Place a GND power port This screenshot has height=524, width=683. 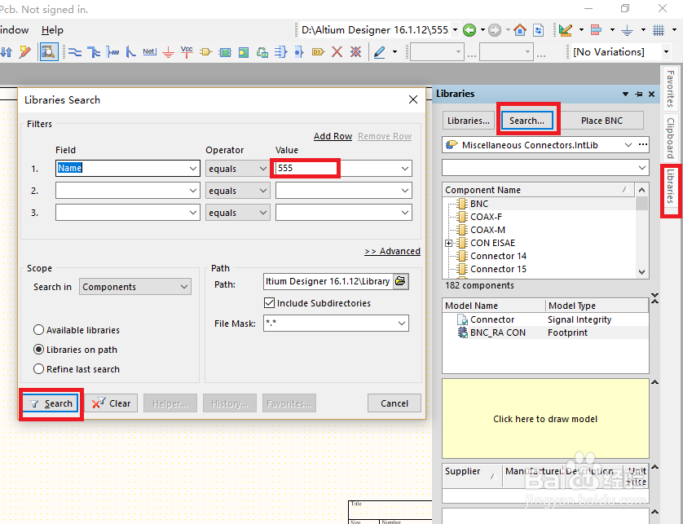point(168,53)
